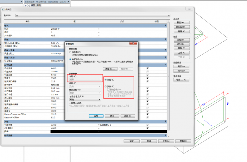This screenshot has width=247, height=162.
Task: Close the project browser panel with X
Action: [x=68, y=2]
